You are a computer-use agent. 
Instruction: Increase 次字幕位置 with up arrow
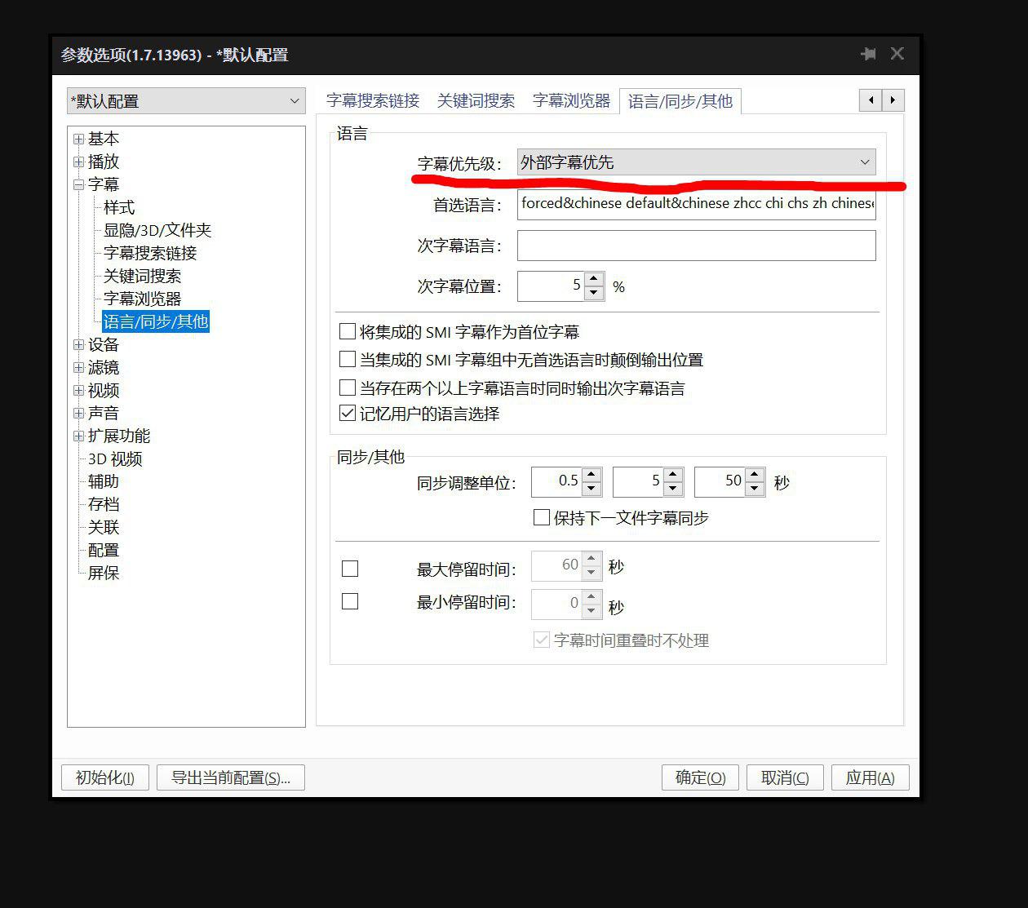(594, 279)
